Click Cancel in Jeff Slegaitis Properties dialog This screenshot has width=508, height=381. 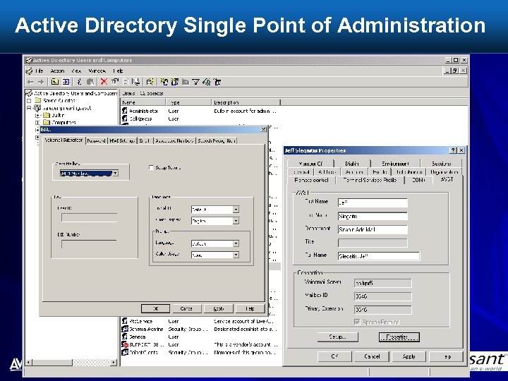coord(372,356)
